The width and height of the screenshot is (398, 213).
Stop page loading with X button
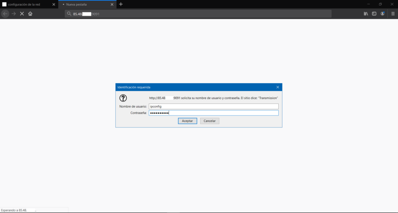[22, 14]
